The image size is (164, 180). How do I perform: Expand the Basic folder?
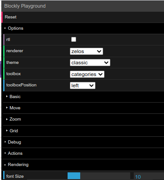point(83,97)
